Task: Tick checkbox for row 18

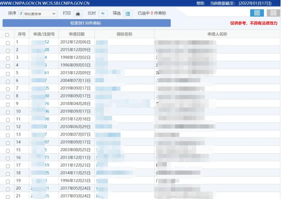Action: pyautogui.click(x=8, y=174)
